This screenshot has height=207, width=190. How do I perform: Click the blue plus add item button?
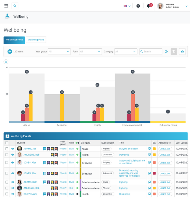pyautogui.click(x=10, y=51)
